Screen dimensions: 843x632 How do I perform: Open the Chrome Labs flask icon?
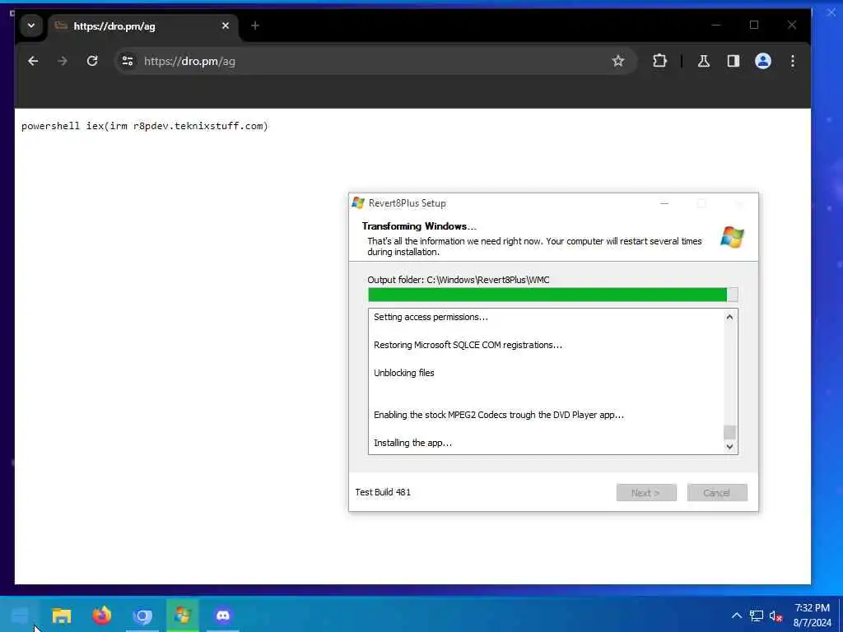tap(704, 61)
